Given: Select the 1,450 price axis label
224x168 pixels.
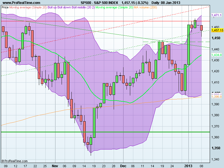Looking at the screenshot, I should [x=216, y=38].
